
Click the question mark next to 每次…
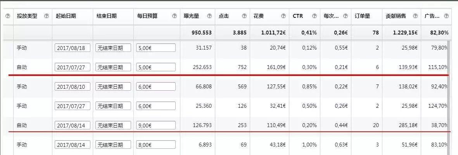[345, 16]
